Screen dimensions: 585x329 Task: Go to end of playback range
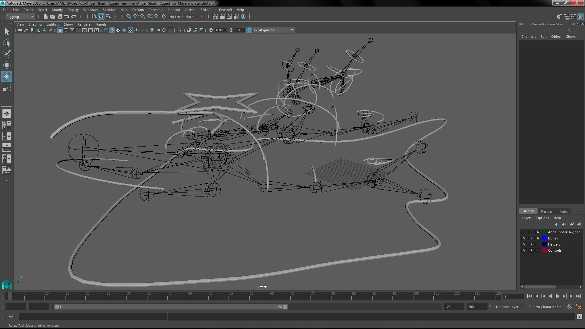click(x=578, y=296)
